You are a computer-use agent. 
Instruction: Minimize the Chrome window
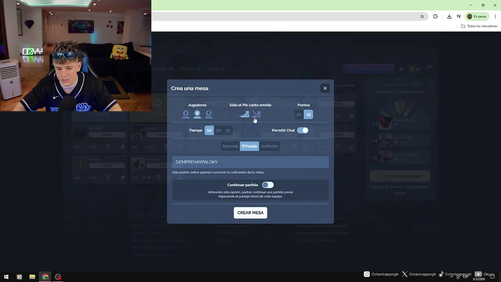coord(471,5)
